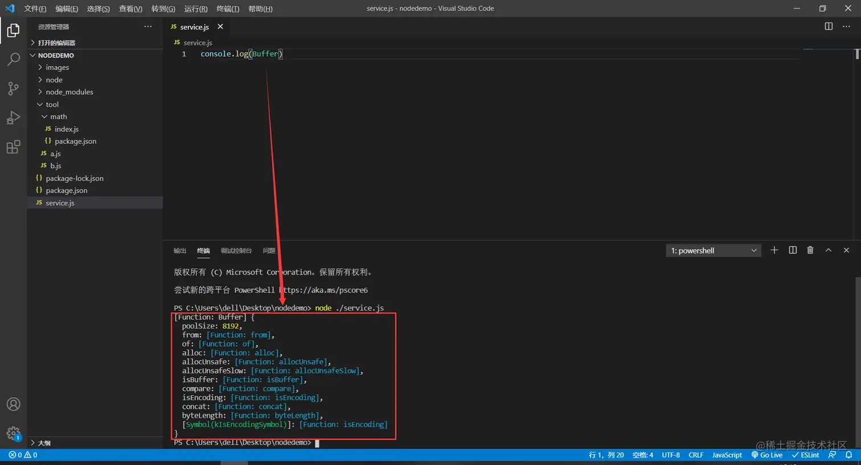Split the editor to the right
The width and height of the screenshot is (861, 465).
[829, 27]
